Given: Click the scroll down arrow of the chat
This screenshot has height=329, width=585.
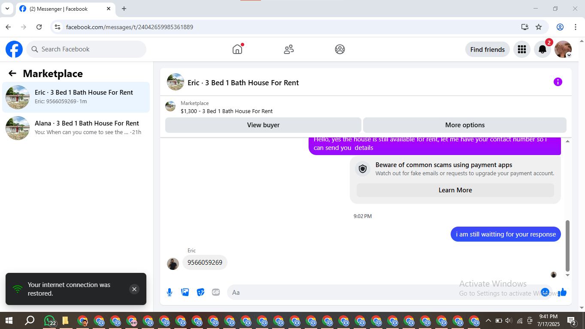Looking at the screenshot, I should (568, 275).
